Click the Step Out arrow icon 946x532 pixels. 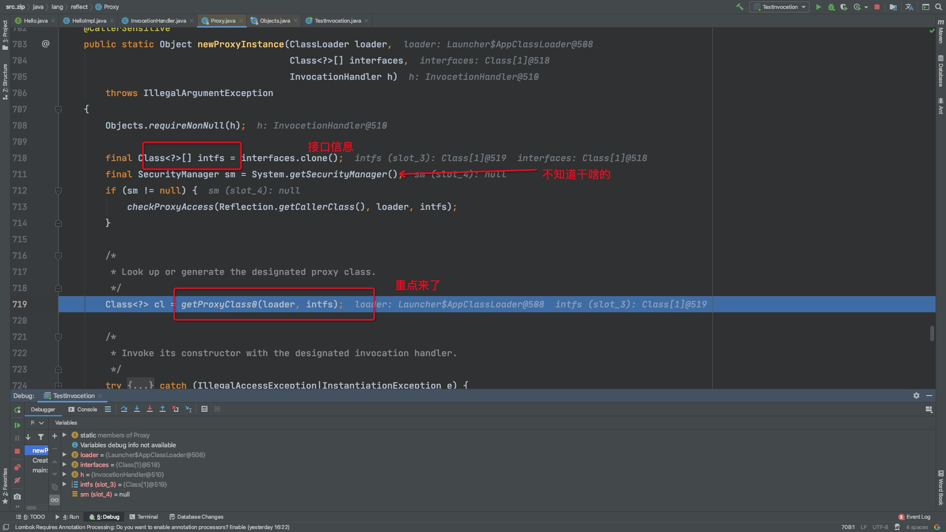coord(163,409)
